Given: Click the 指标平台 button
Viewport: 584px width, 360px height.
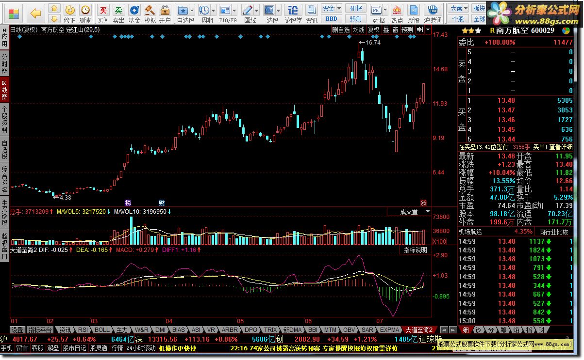Looking at the screenshot, I should [39, 330].
